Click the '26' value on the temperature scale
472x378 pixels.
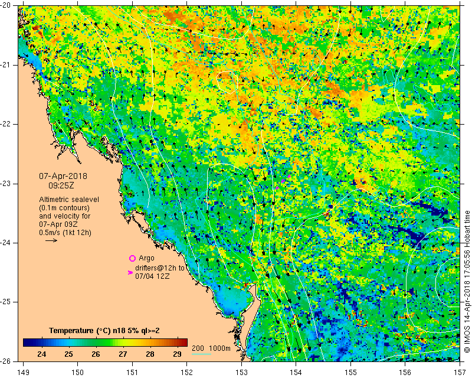96,354
